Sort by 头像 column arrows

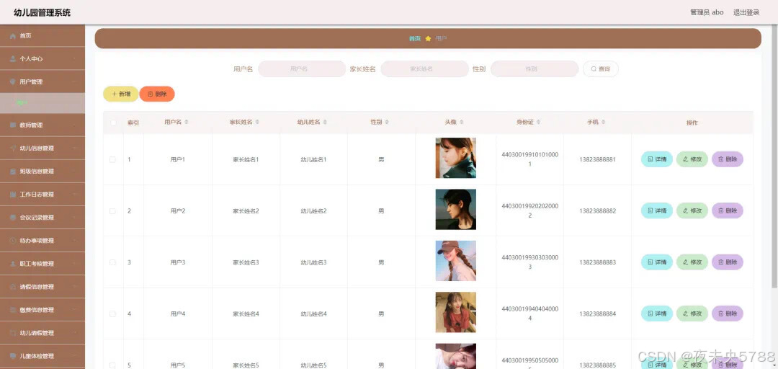pos(462,123)
